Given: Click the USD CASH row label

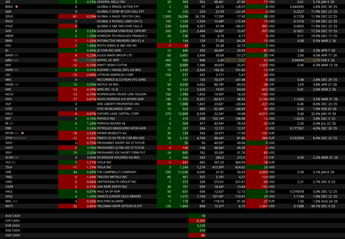Looking at the screenshot, I should 12,235.
